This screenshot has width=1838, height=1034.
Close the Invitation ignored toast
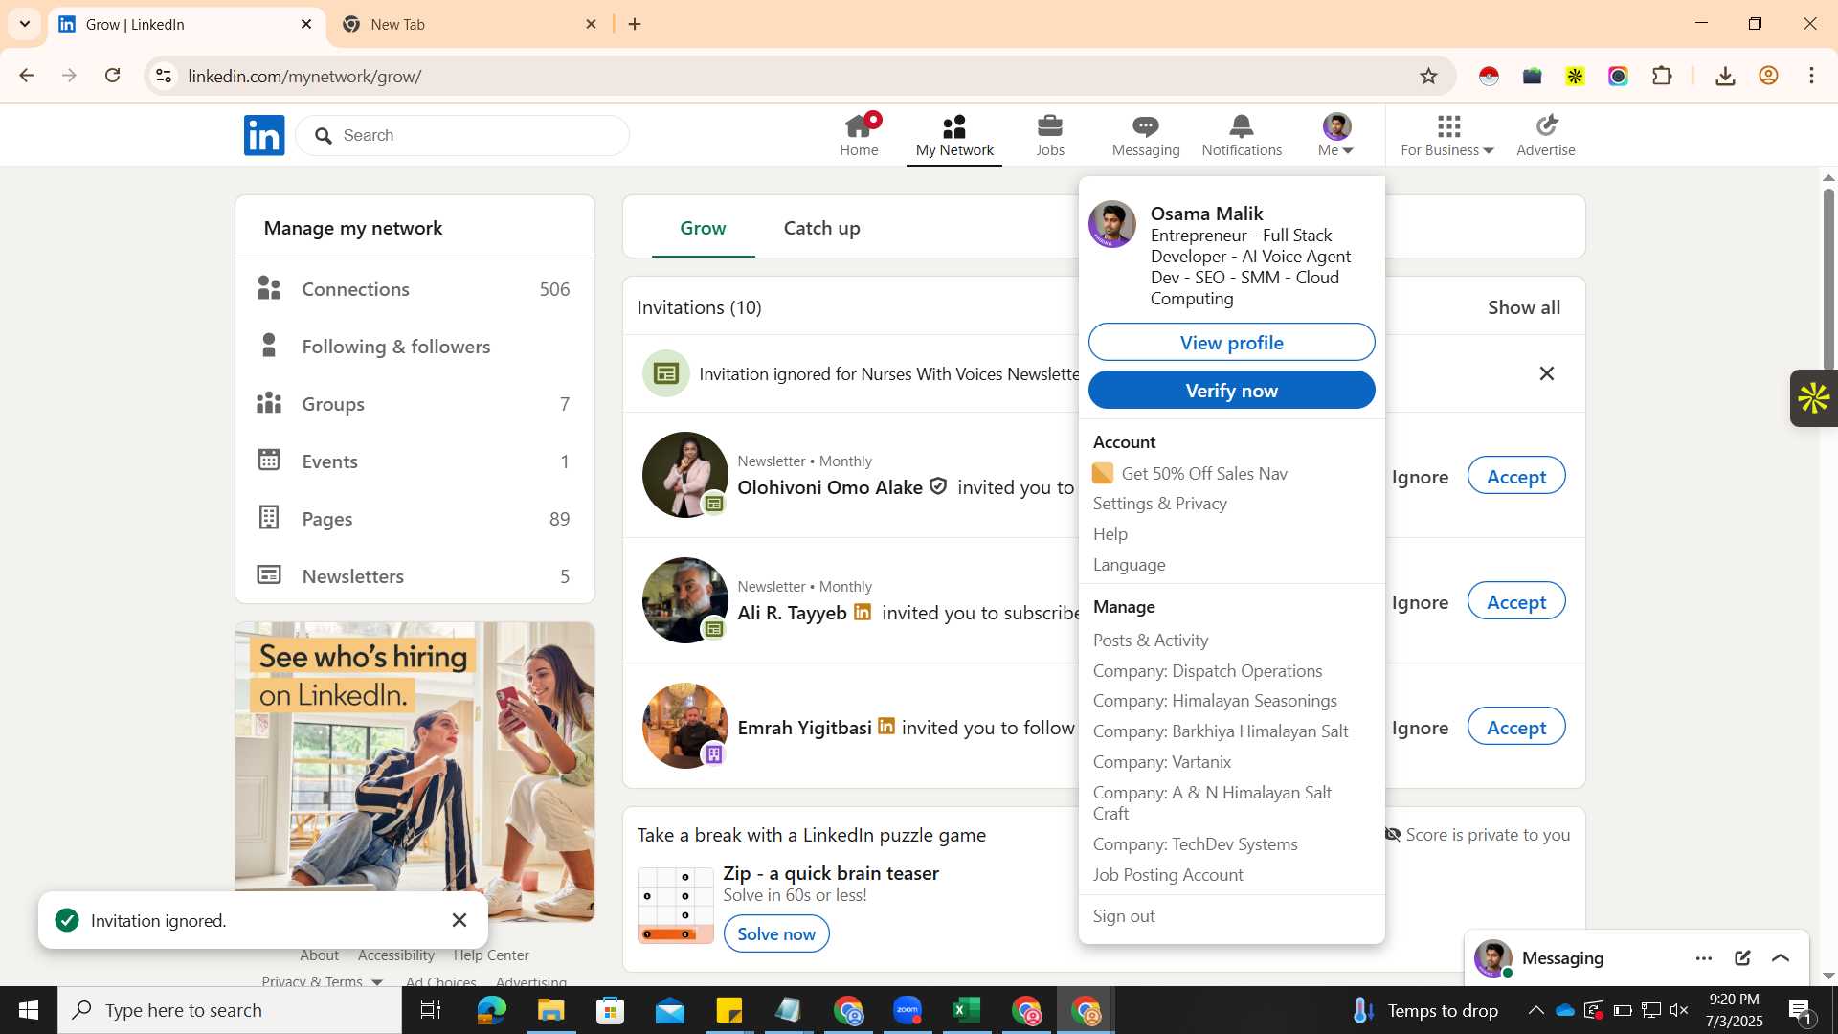[x=459, y=920]
